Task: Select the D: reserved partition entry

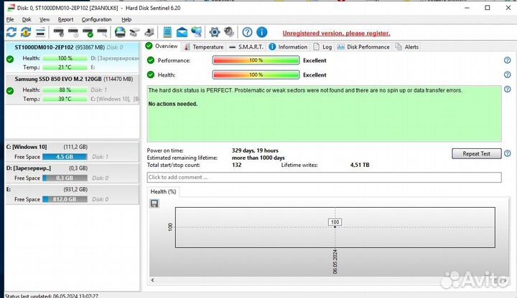Action: tap(73, 173)
